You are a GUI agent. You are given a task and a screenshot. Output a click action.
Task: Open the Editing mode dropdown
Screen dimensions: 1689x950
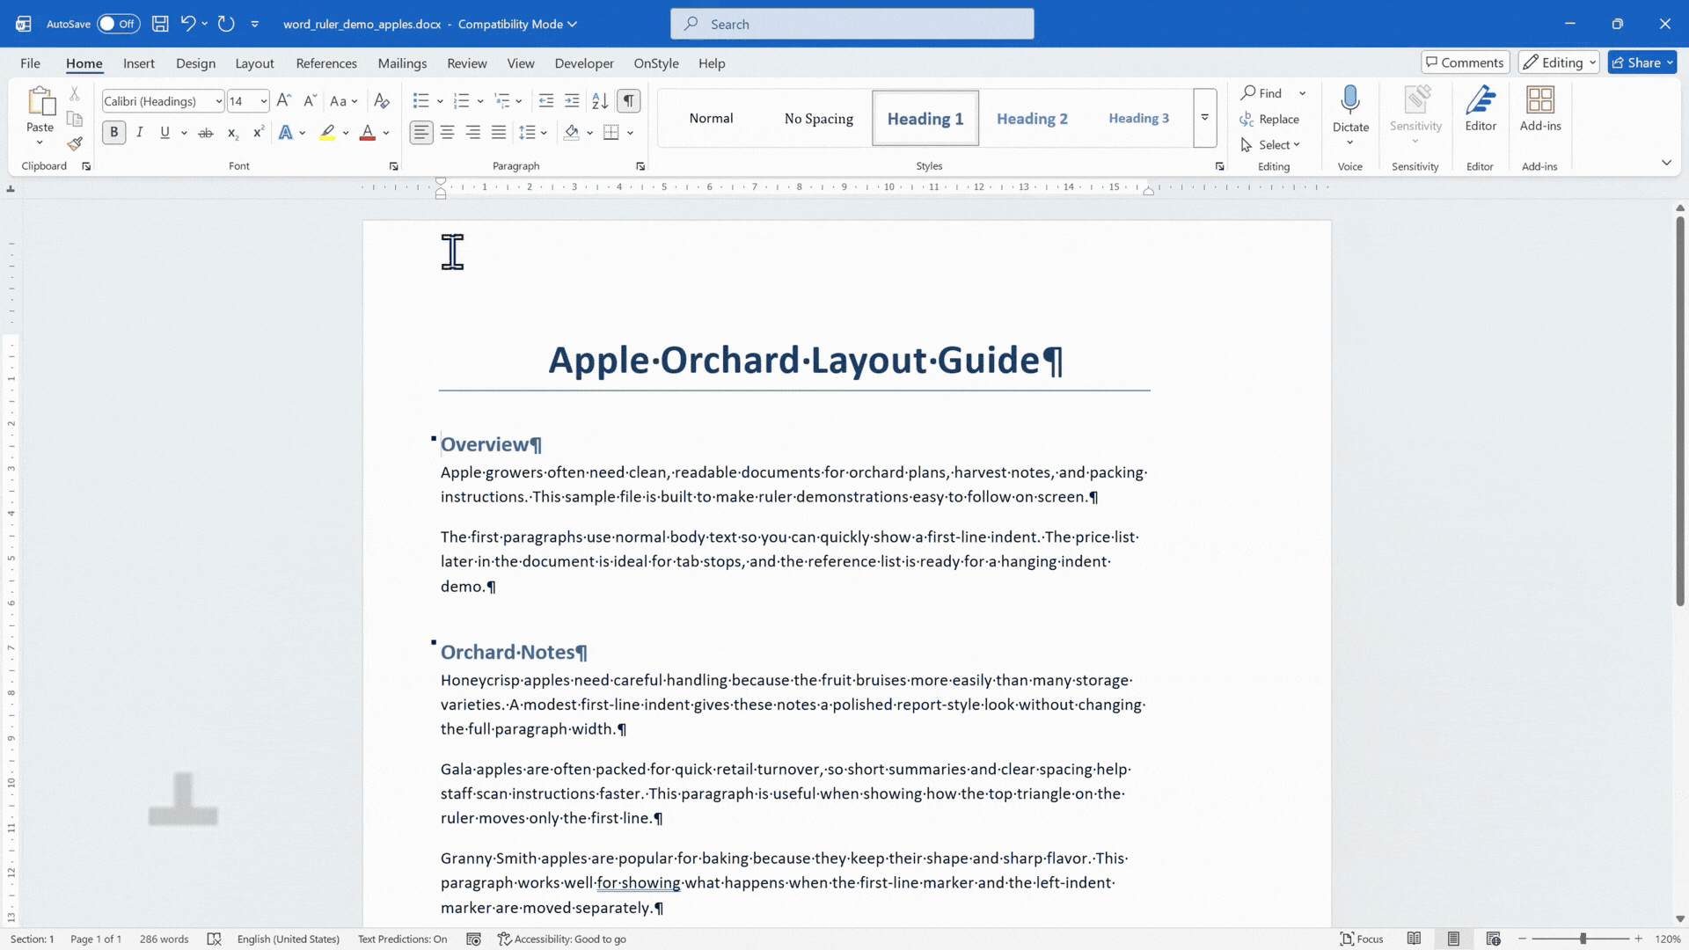pyautogui.click(x=1559, y=62)
